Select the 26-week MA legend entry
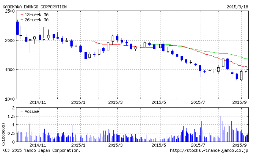Viewport: 256px width, 155px height. pyautogui.click(x=35, y=20)
